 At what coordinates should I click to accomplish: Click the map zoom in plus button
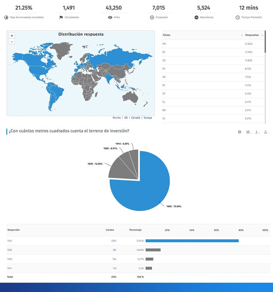(12, 36)
